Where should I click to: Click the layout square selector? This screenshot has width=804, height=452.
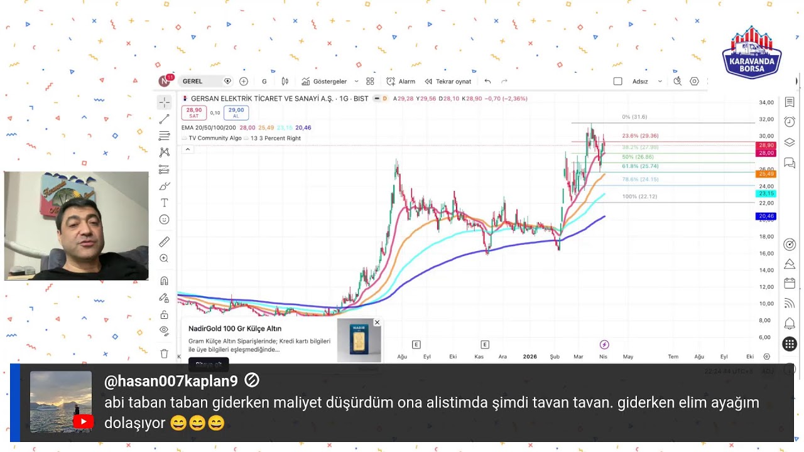(x=617, y=82)
